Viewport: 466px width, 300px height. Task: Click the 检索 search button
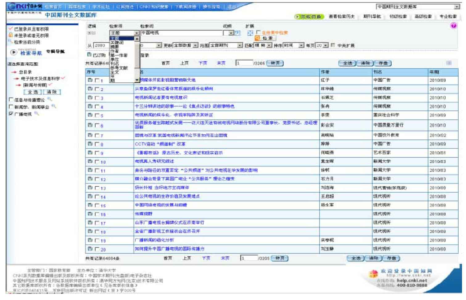[x=266, y=38]
